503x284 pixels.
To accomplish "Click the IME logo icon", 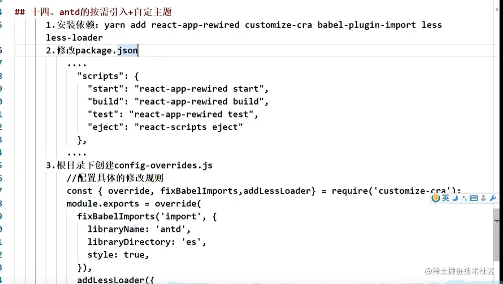I will point(436,198).
